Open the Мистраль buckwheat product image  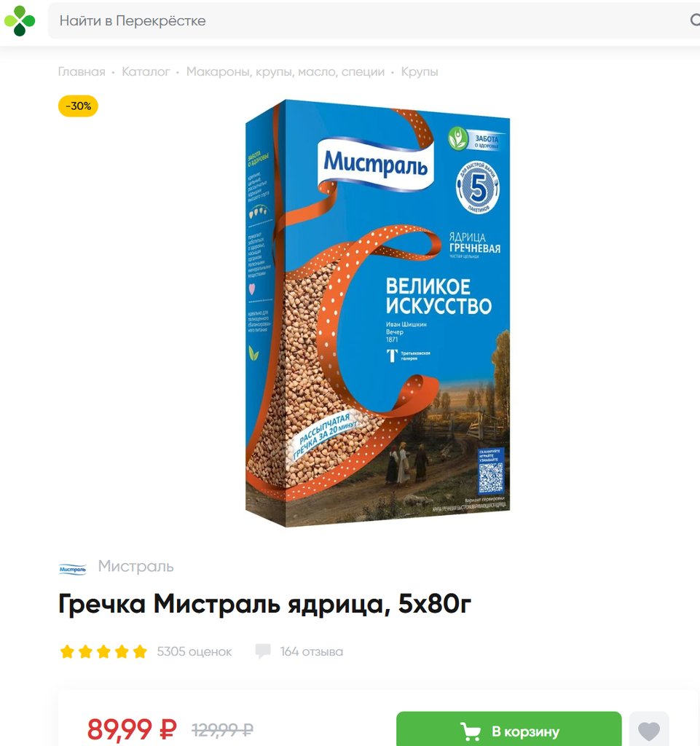pyautogui.click(x=377, y=313)
